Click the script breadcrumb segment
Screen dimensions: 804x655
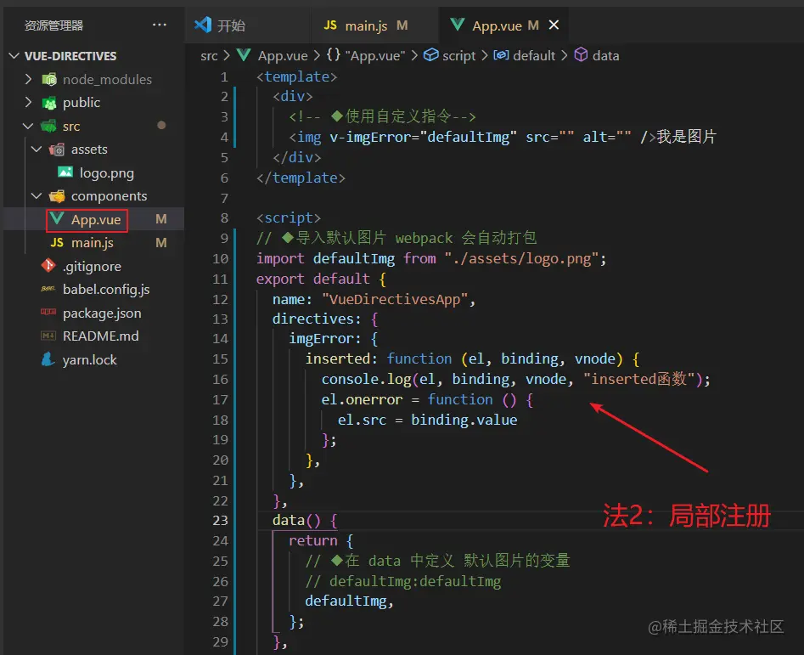tap(459, 55)
